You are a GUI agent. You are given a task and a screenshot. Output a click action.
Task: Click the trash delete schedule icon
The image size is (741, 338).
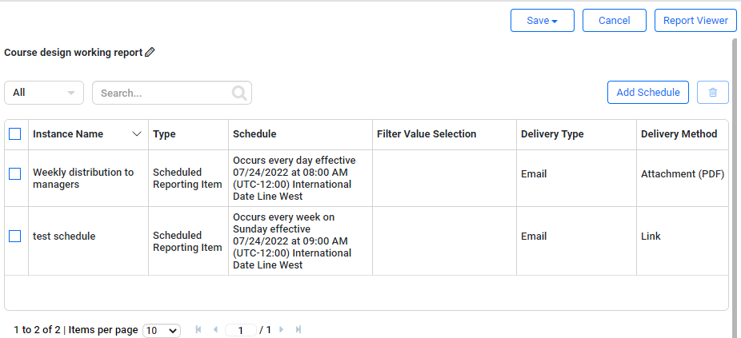tap(713, 93)
